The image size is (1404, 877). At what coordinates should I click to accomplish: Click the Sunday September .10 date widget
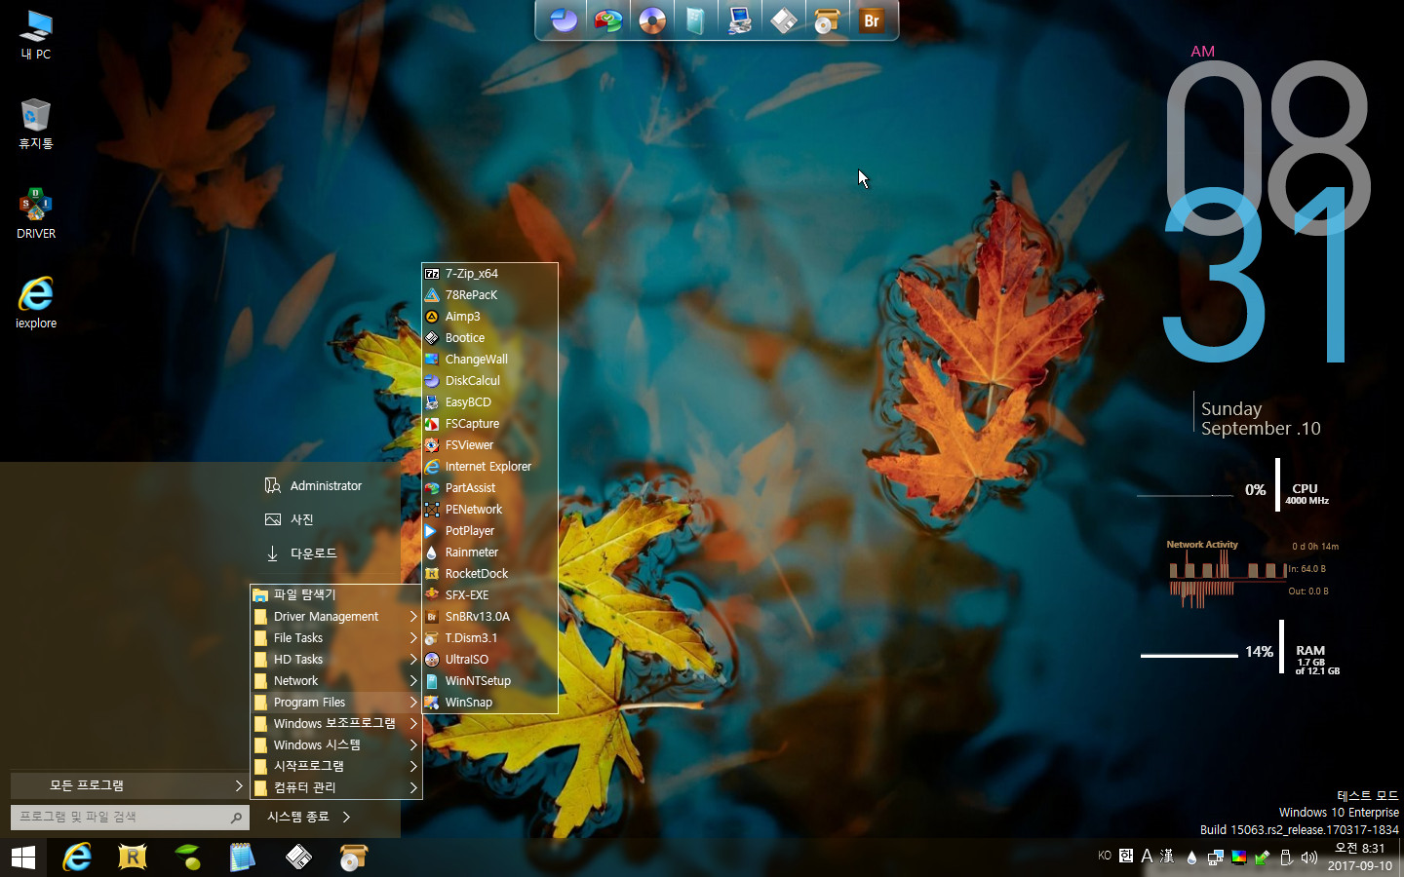click(1260, 419)
